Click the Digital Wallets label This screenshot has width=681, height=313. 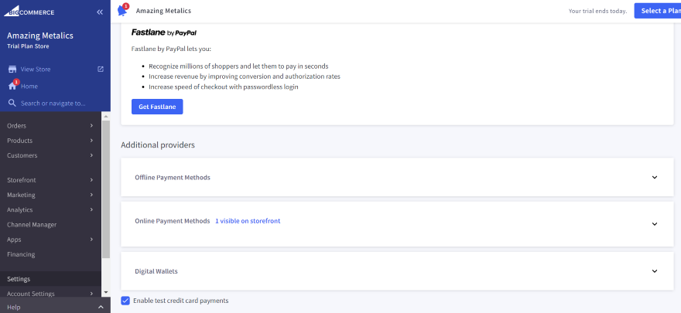click(156, 271)
